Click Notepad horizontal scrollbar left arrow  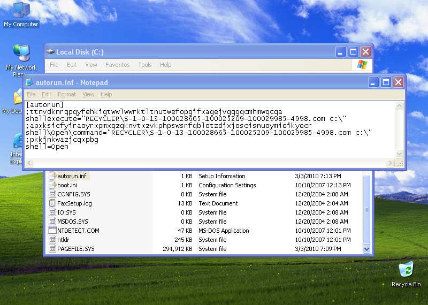pos(29,163)
